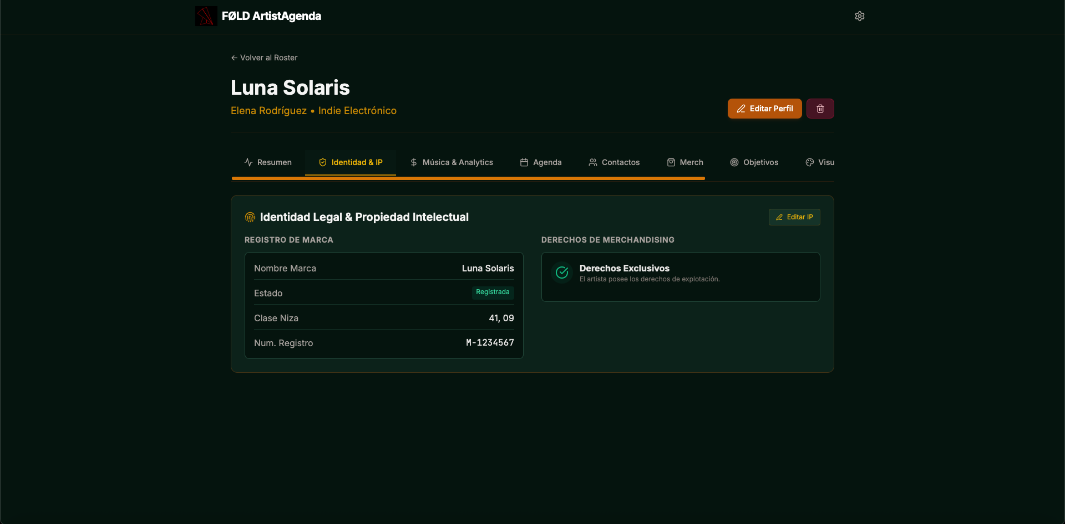Open the Objetivos tab
Image resolution: width=1065 pixels, height=524 pixels.
754,162
